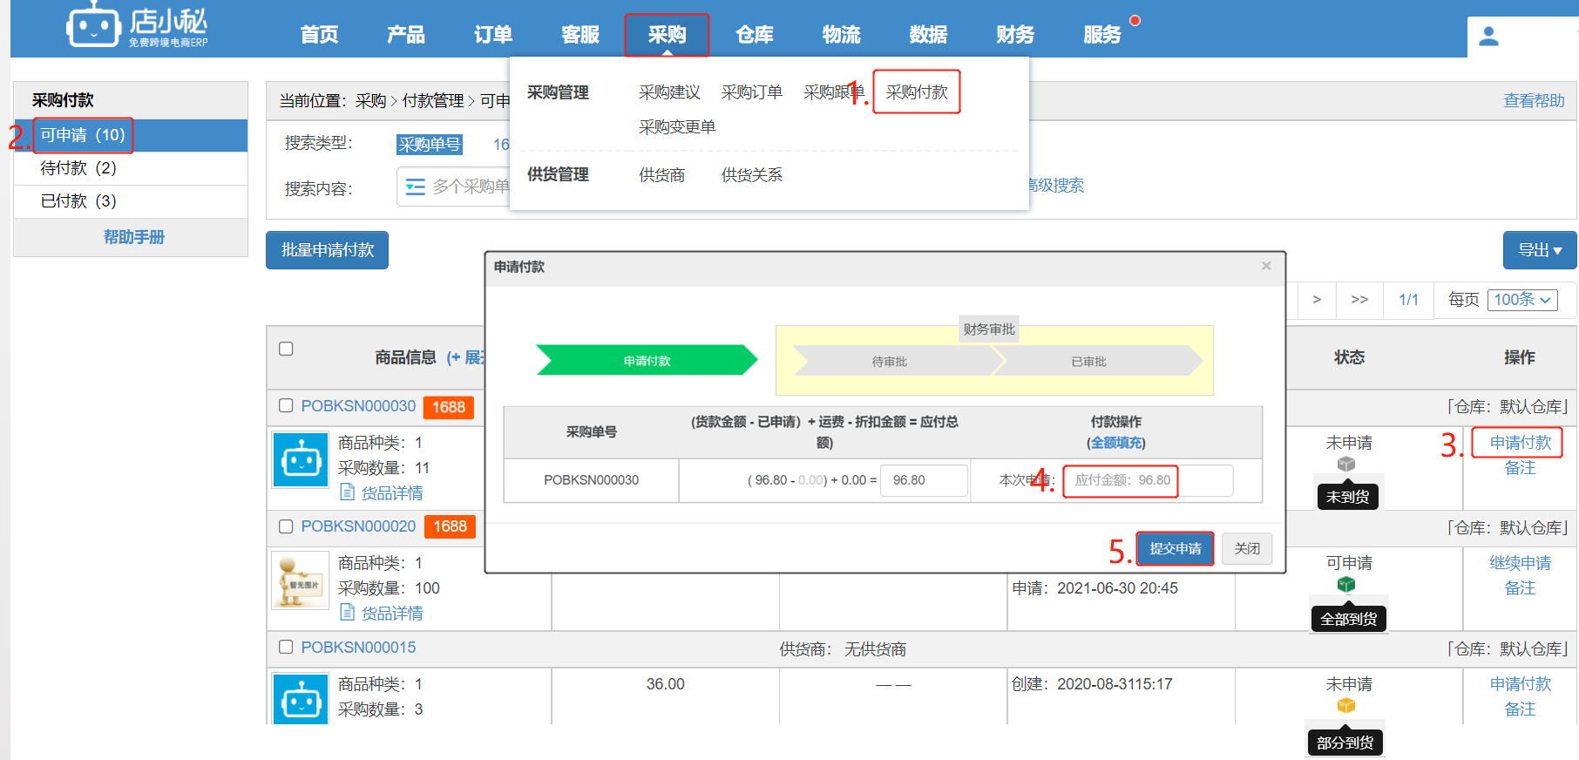
Task: Check the box for order POBKSN000030
Action: 286,405
